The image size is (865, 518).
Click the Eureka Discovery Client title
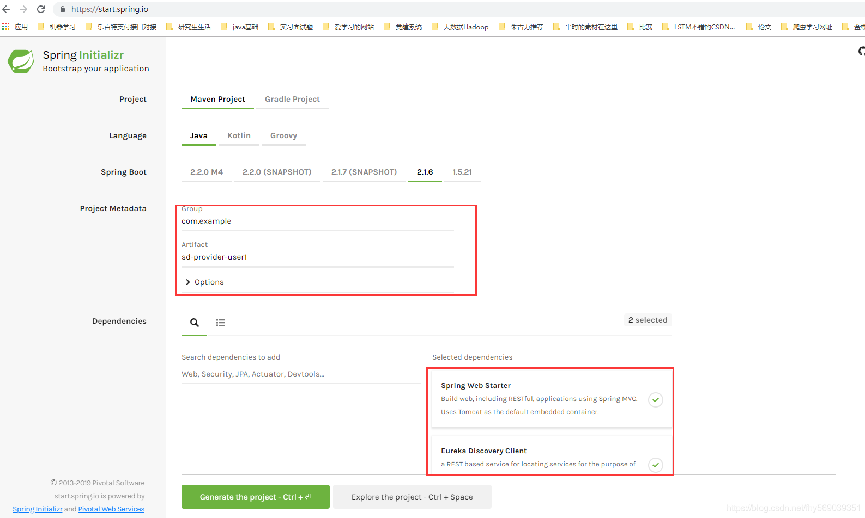click(483, 451)
